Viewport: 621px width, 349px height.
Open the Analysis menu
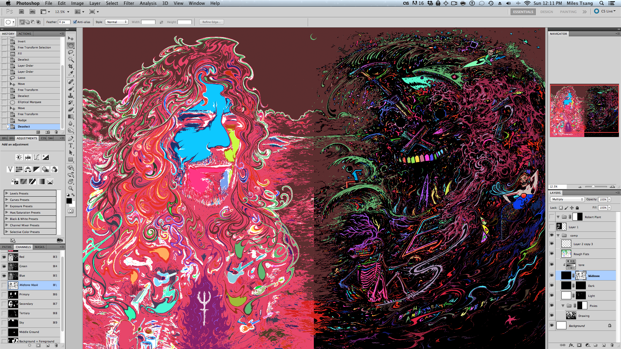148,3
